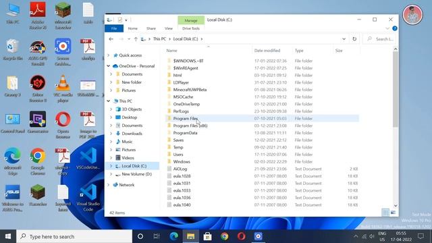The width and height of the screenshot is (432, 243).
Task: Open Visual Studio Code desktop shortcut
Action: (88, 198)
